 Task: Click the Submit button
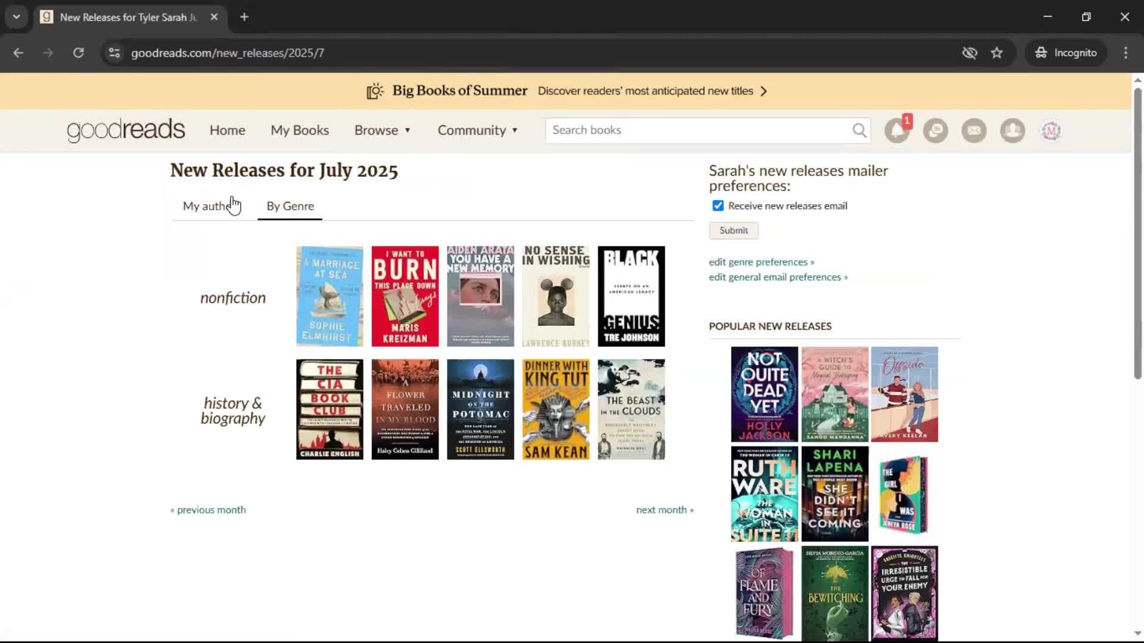pyautogui.click(x=733, y=230)
